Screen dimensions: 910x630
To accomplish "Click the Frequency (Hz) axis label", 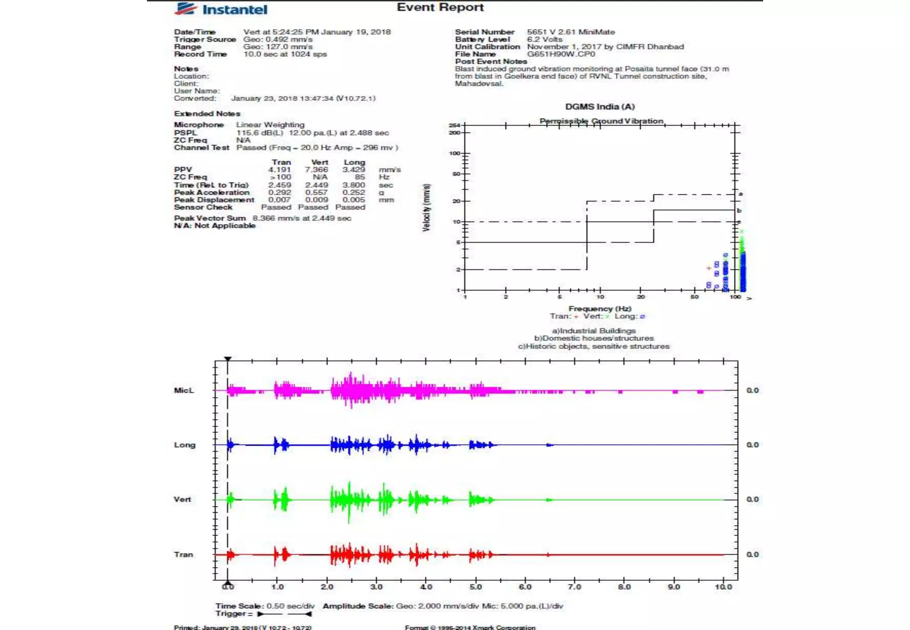I will coord(600,308).
